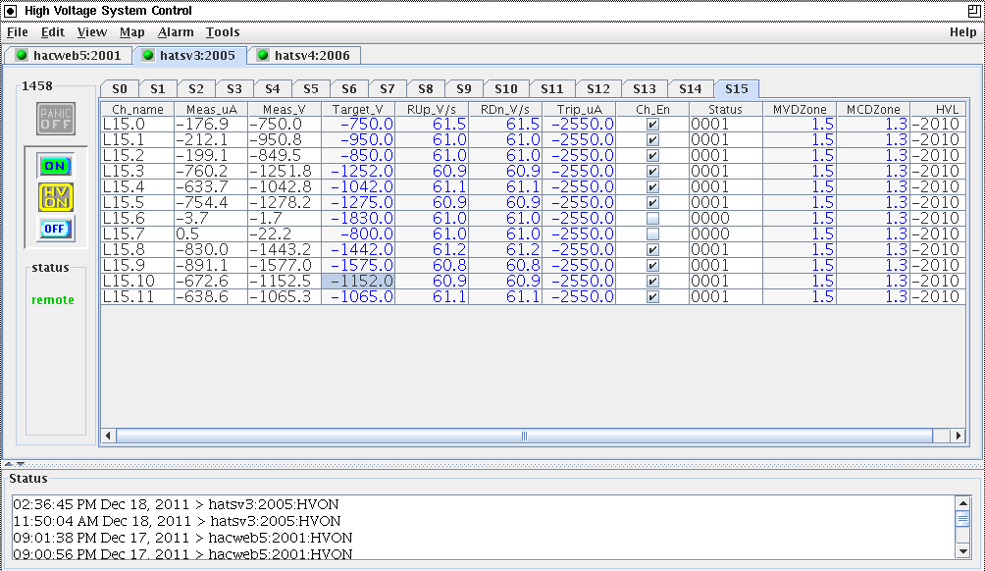Open the Help menu

click(x=963, y=32)
